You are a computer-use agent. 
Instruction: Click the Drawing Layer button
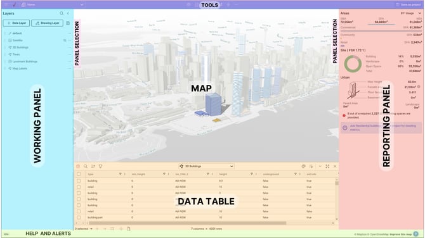(47, 23)
